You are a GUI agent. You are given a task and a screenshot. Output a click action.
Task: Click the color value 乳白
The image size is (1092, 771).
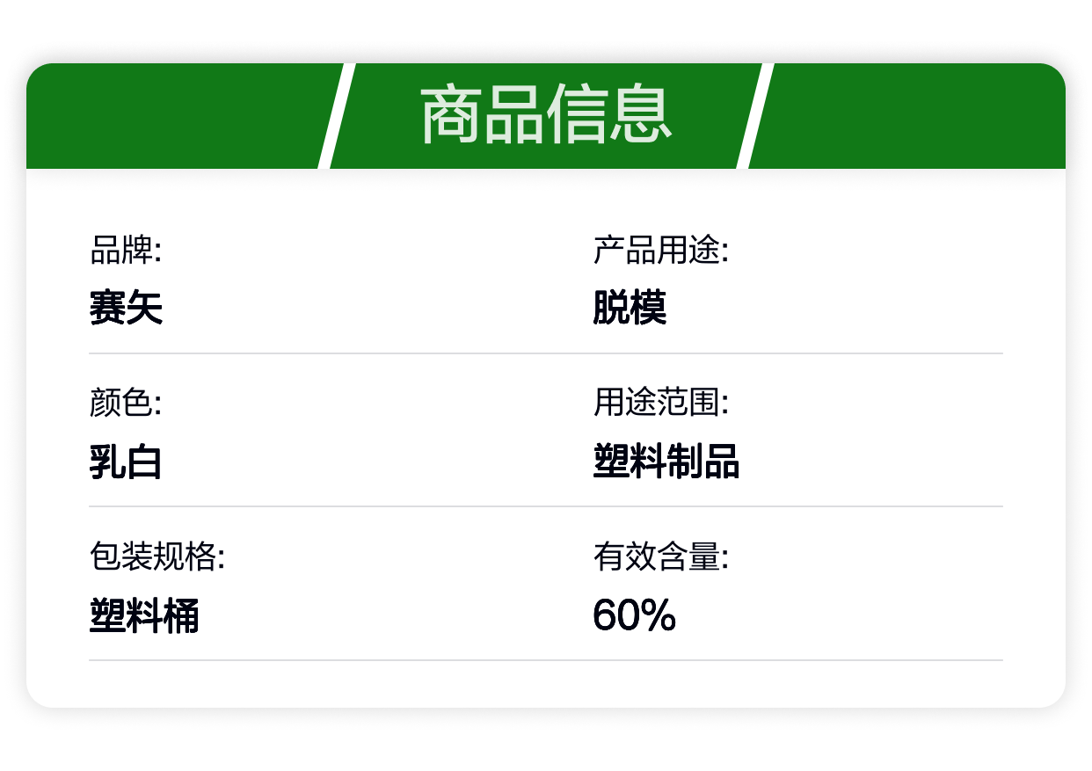click(126, 462)
